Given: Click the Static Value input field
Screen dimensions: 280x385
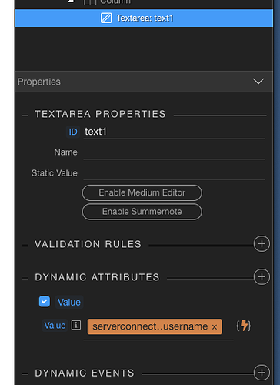Looking at the screenshot, I should coord(175,173).
